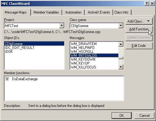This screenshot has width=156, height=121.
Task: Select DoDataExchange member function
Action: click(x=25, y=79)
